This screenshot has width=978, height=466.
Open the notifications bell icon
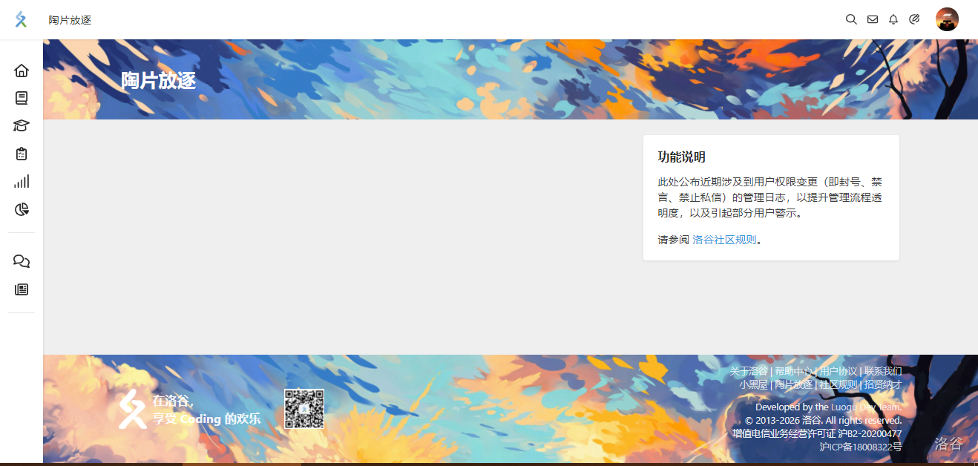click(x=893, y=19)
